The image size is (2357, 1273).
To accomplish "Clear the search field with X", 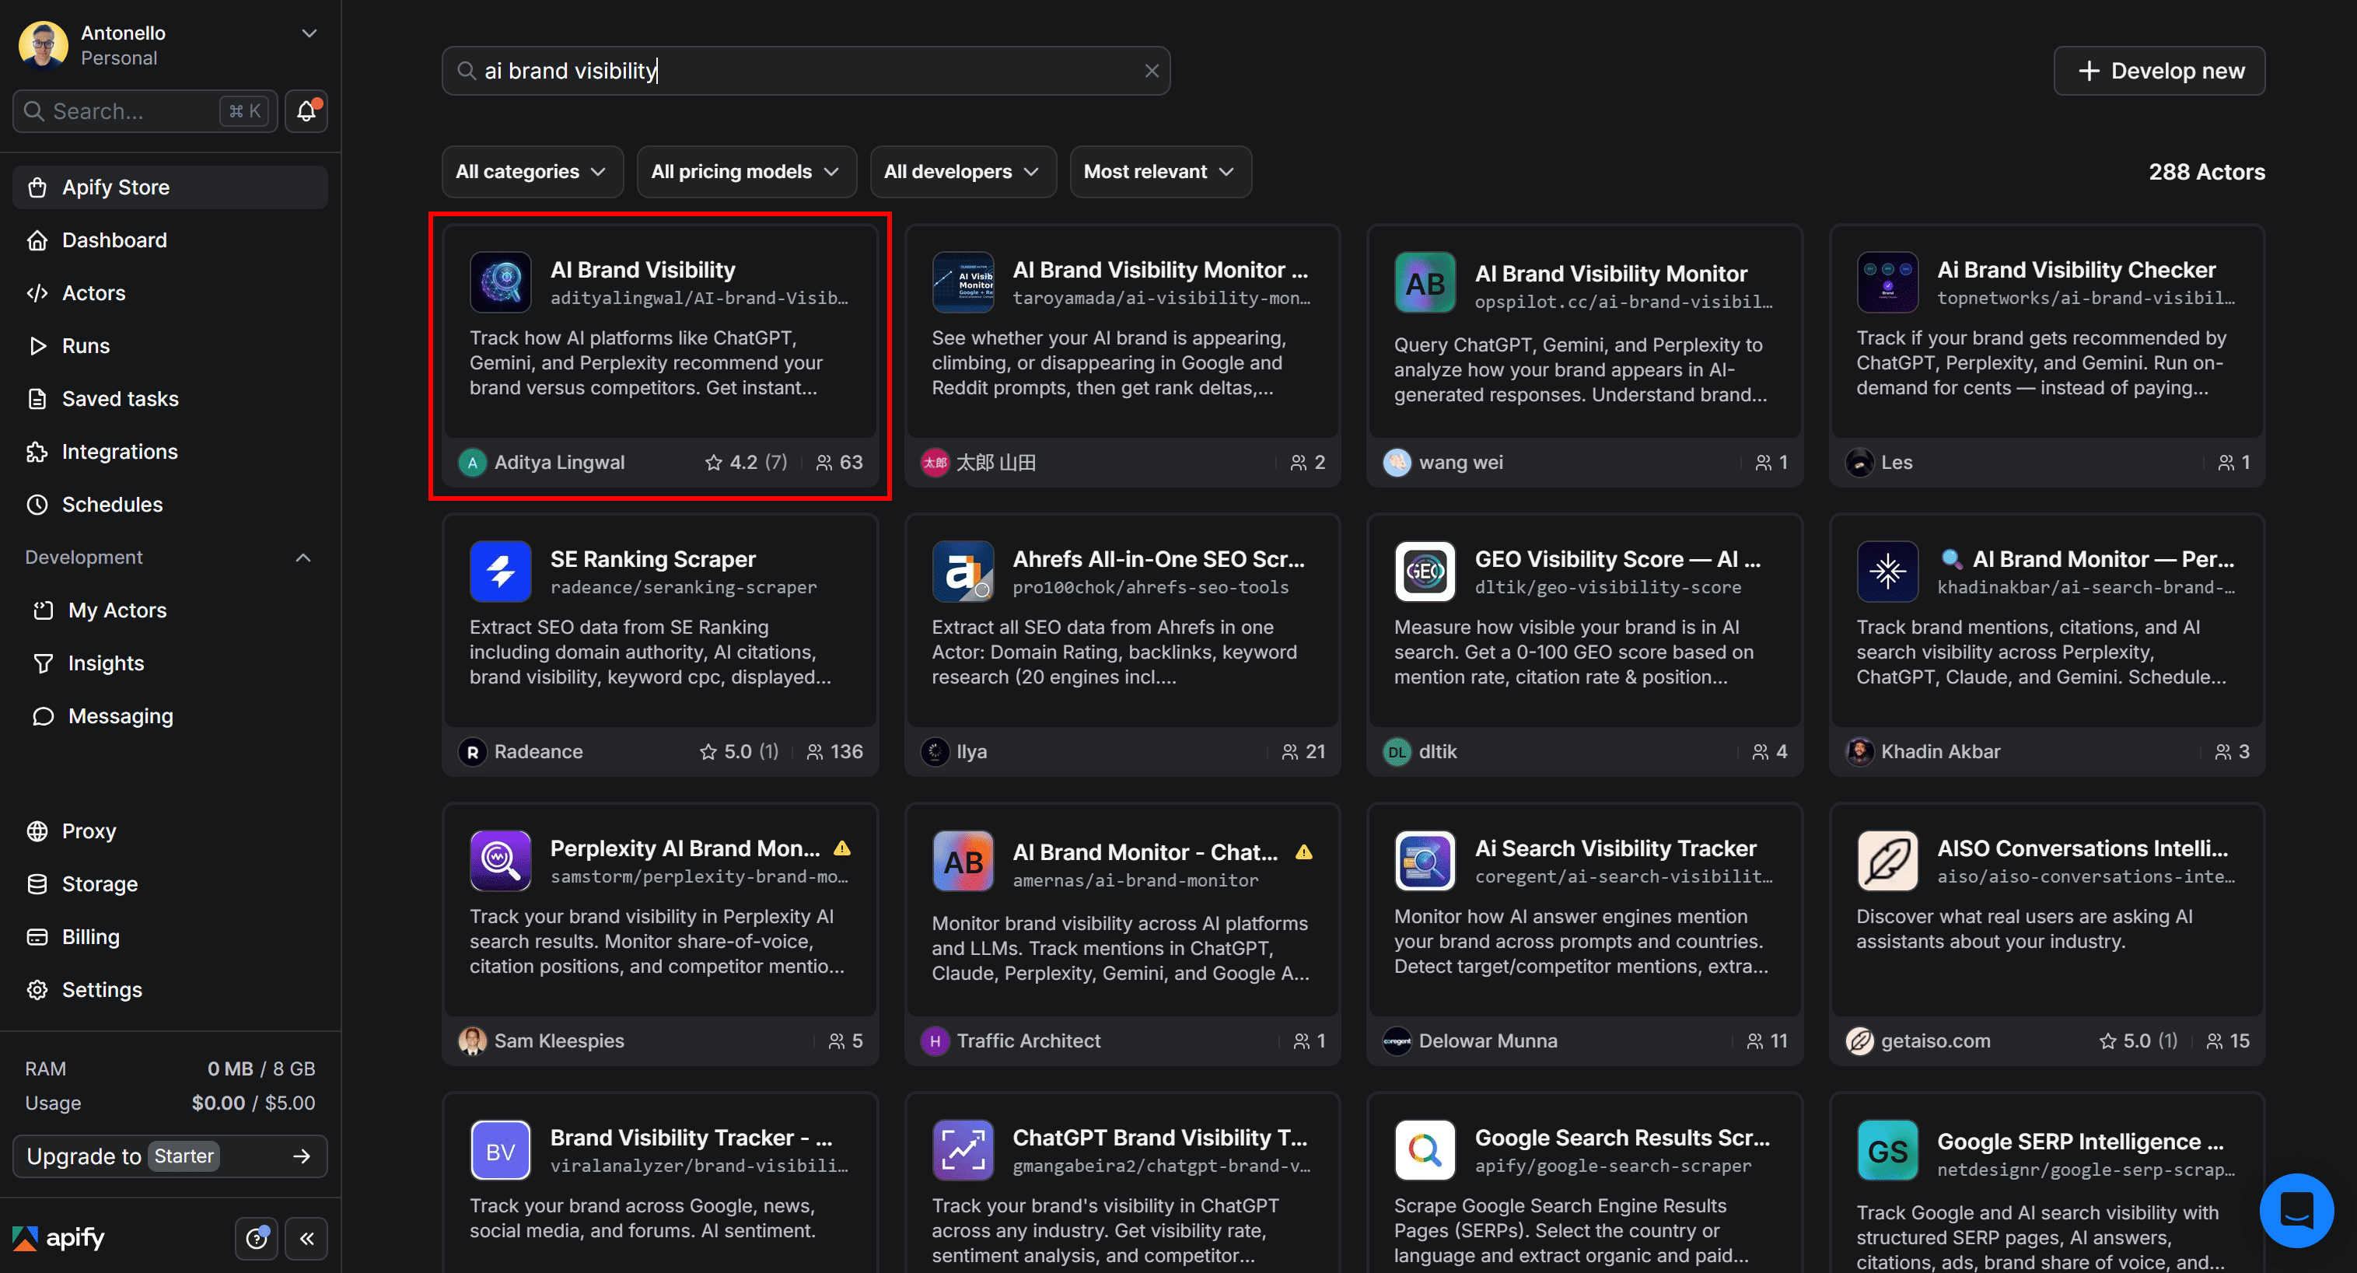I will point(1151,71).
